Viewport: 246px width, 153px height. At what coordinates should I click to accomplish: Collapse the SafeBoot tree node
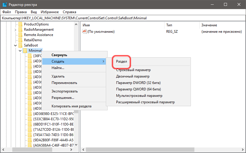pyautogui.click(x=15, y=45)
